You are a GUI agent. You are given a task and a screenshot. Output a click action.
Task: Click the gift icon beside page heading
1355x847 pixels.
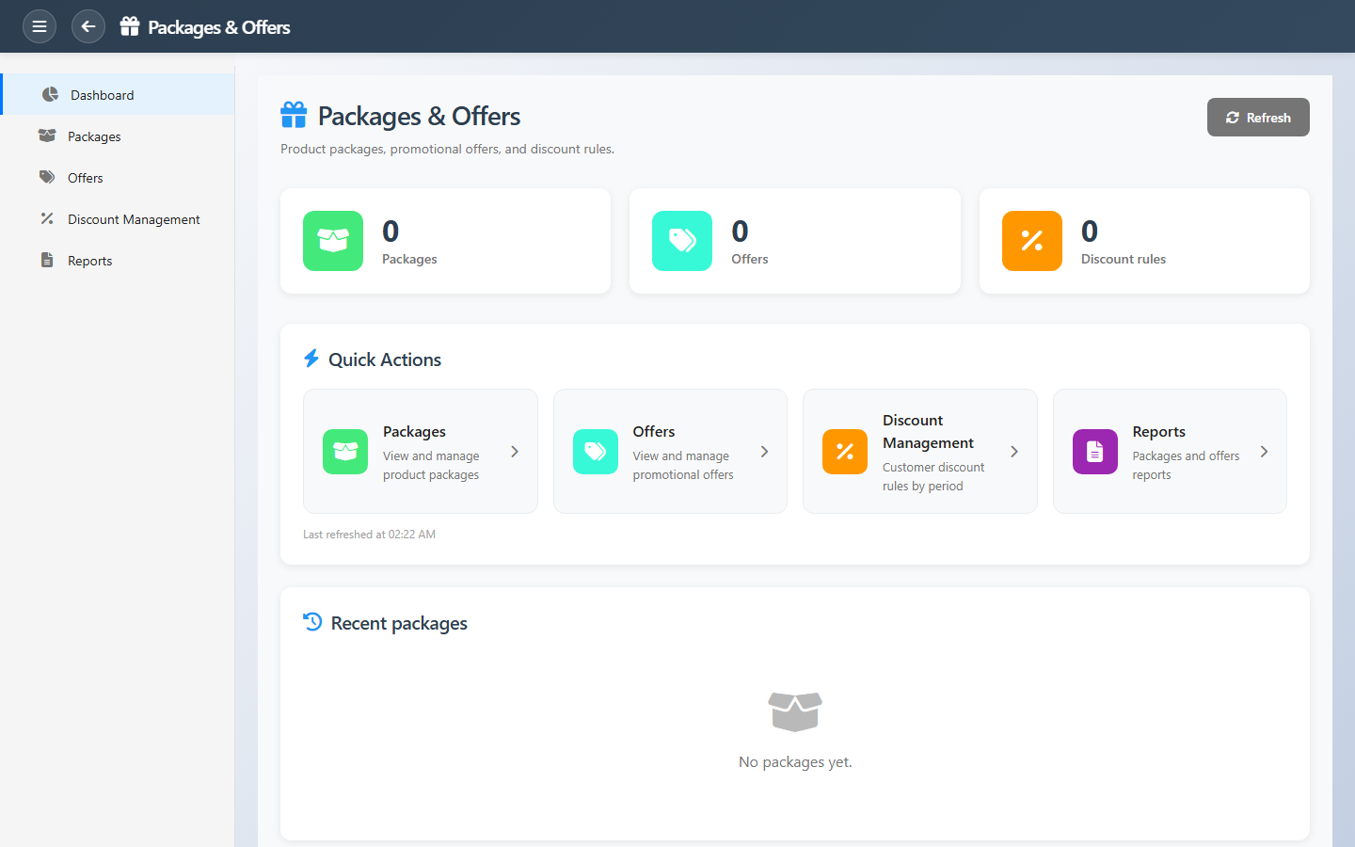pos(294,116)
